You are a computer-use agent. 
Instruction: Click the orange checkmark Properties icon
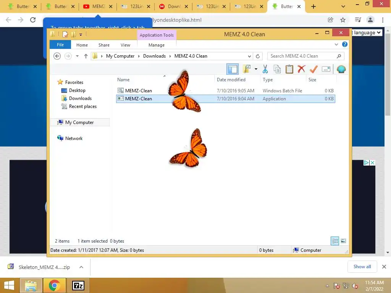(313, 69)
